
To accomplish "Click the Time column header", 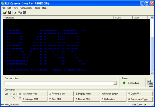I will [123, 18].
